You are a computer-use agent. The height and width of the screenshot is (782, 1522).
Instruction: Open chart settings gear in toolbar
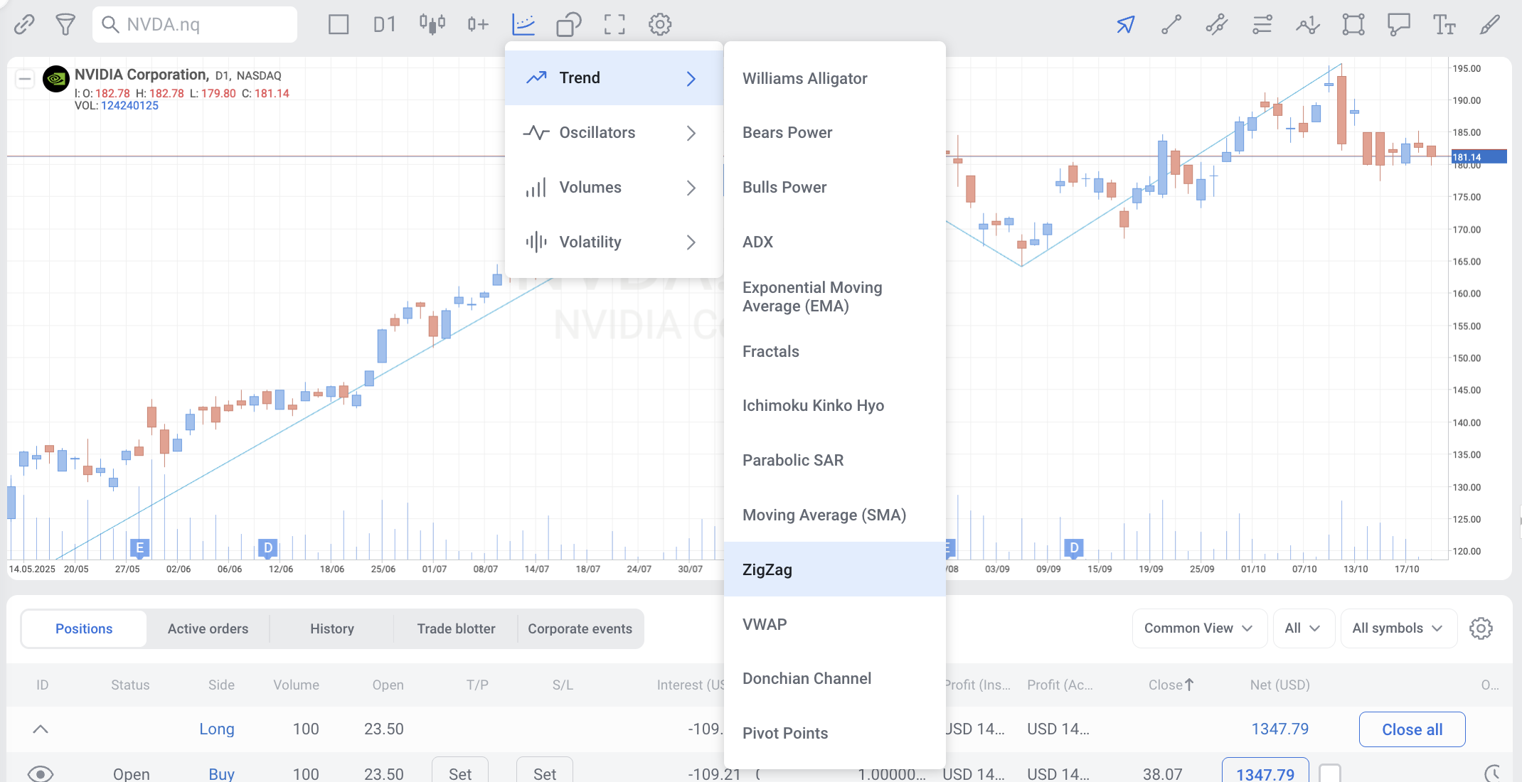[660, 24]
